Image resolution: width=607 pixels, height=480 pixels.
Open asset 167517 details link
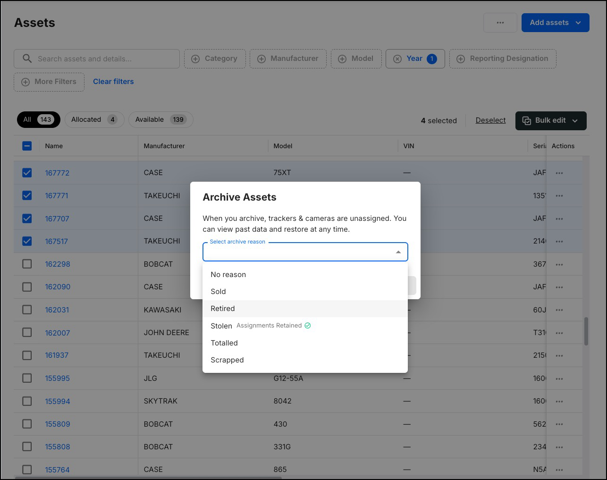[57, 241]
